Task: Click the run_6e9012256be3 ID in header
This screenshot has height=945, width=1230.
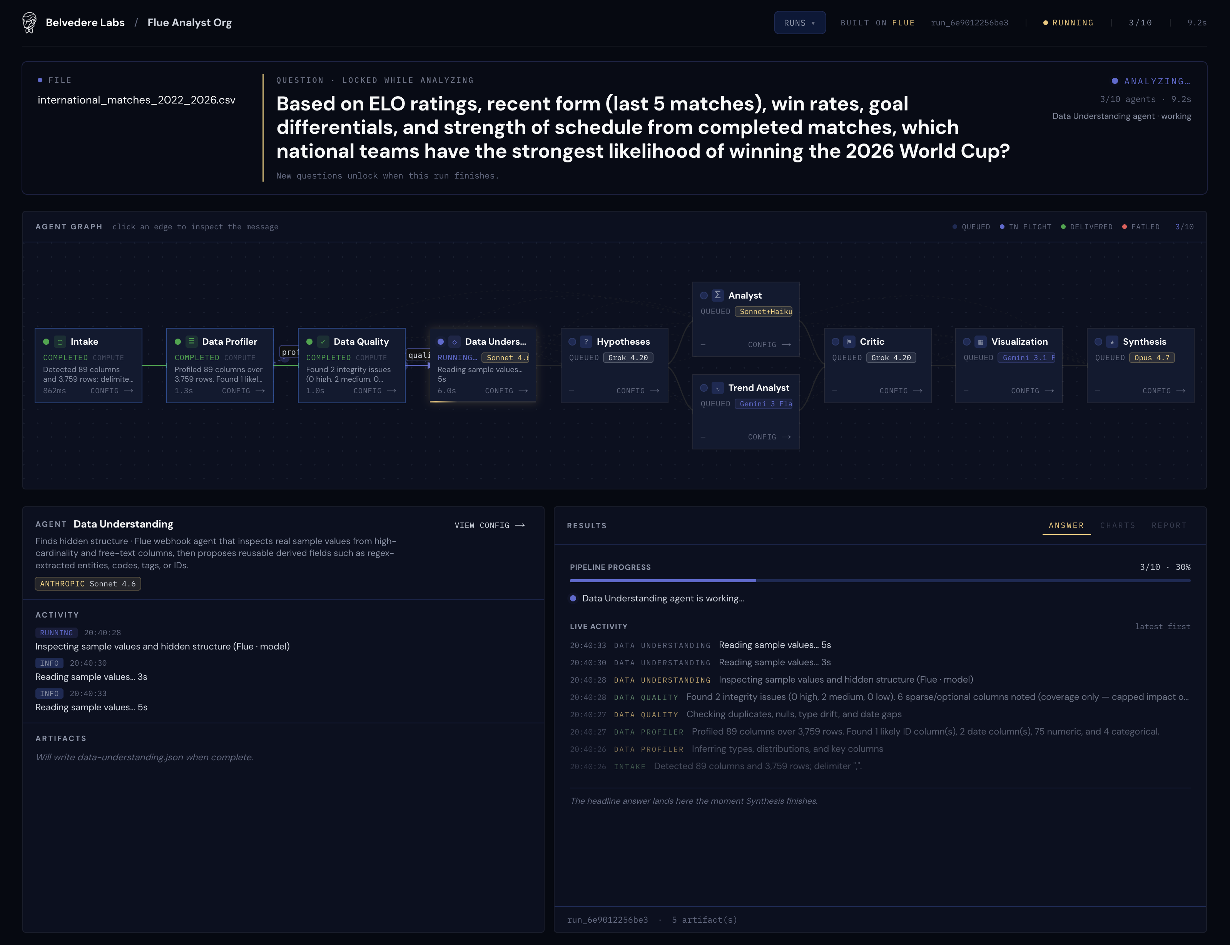Action: pyautogui.click(x=969, y=22)
